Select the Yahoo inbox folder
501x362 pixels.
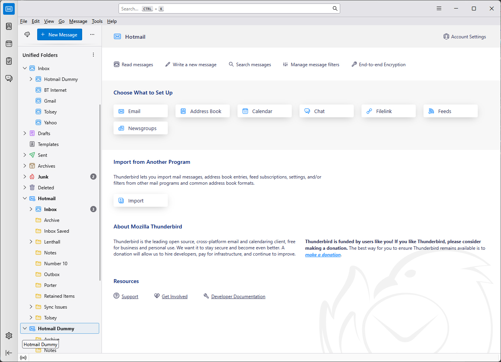pos(50,122)
